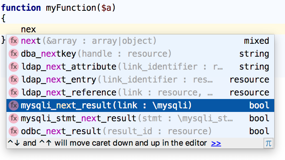Image resolution: width=285 pixels, height=160 pixels.
Task: Select the next(&array) completion suggestion
Action: pos(140,41)
